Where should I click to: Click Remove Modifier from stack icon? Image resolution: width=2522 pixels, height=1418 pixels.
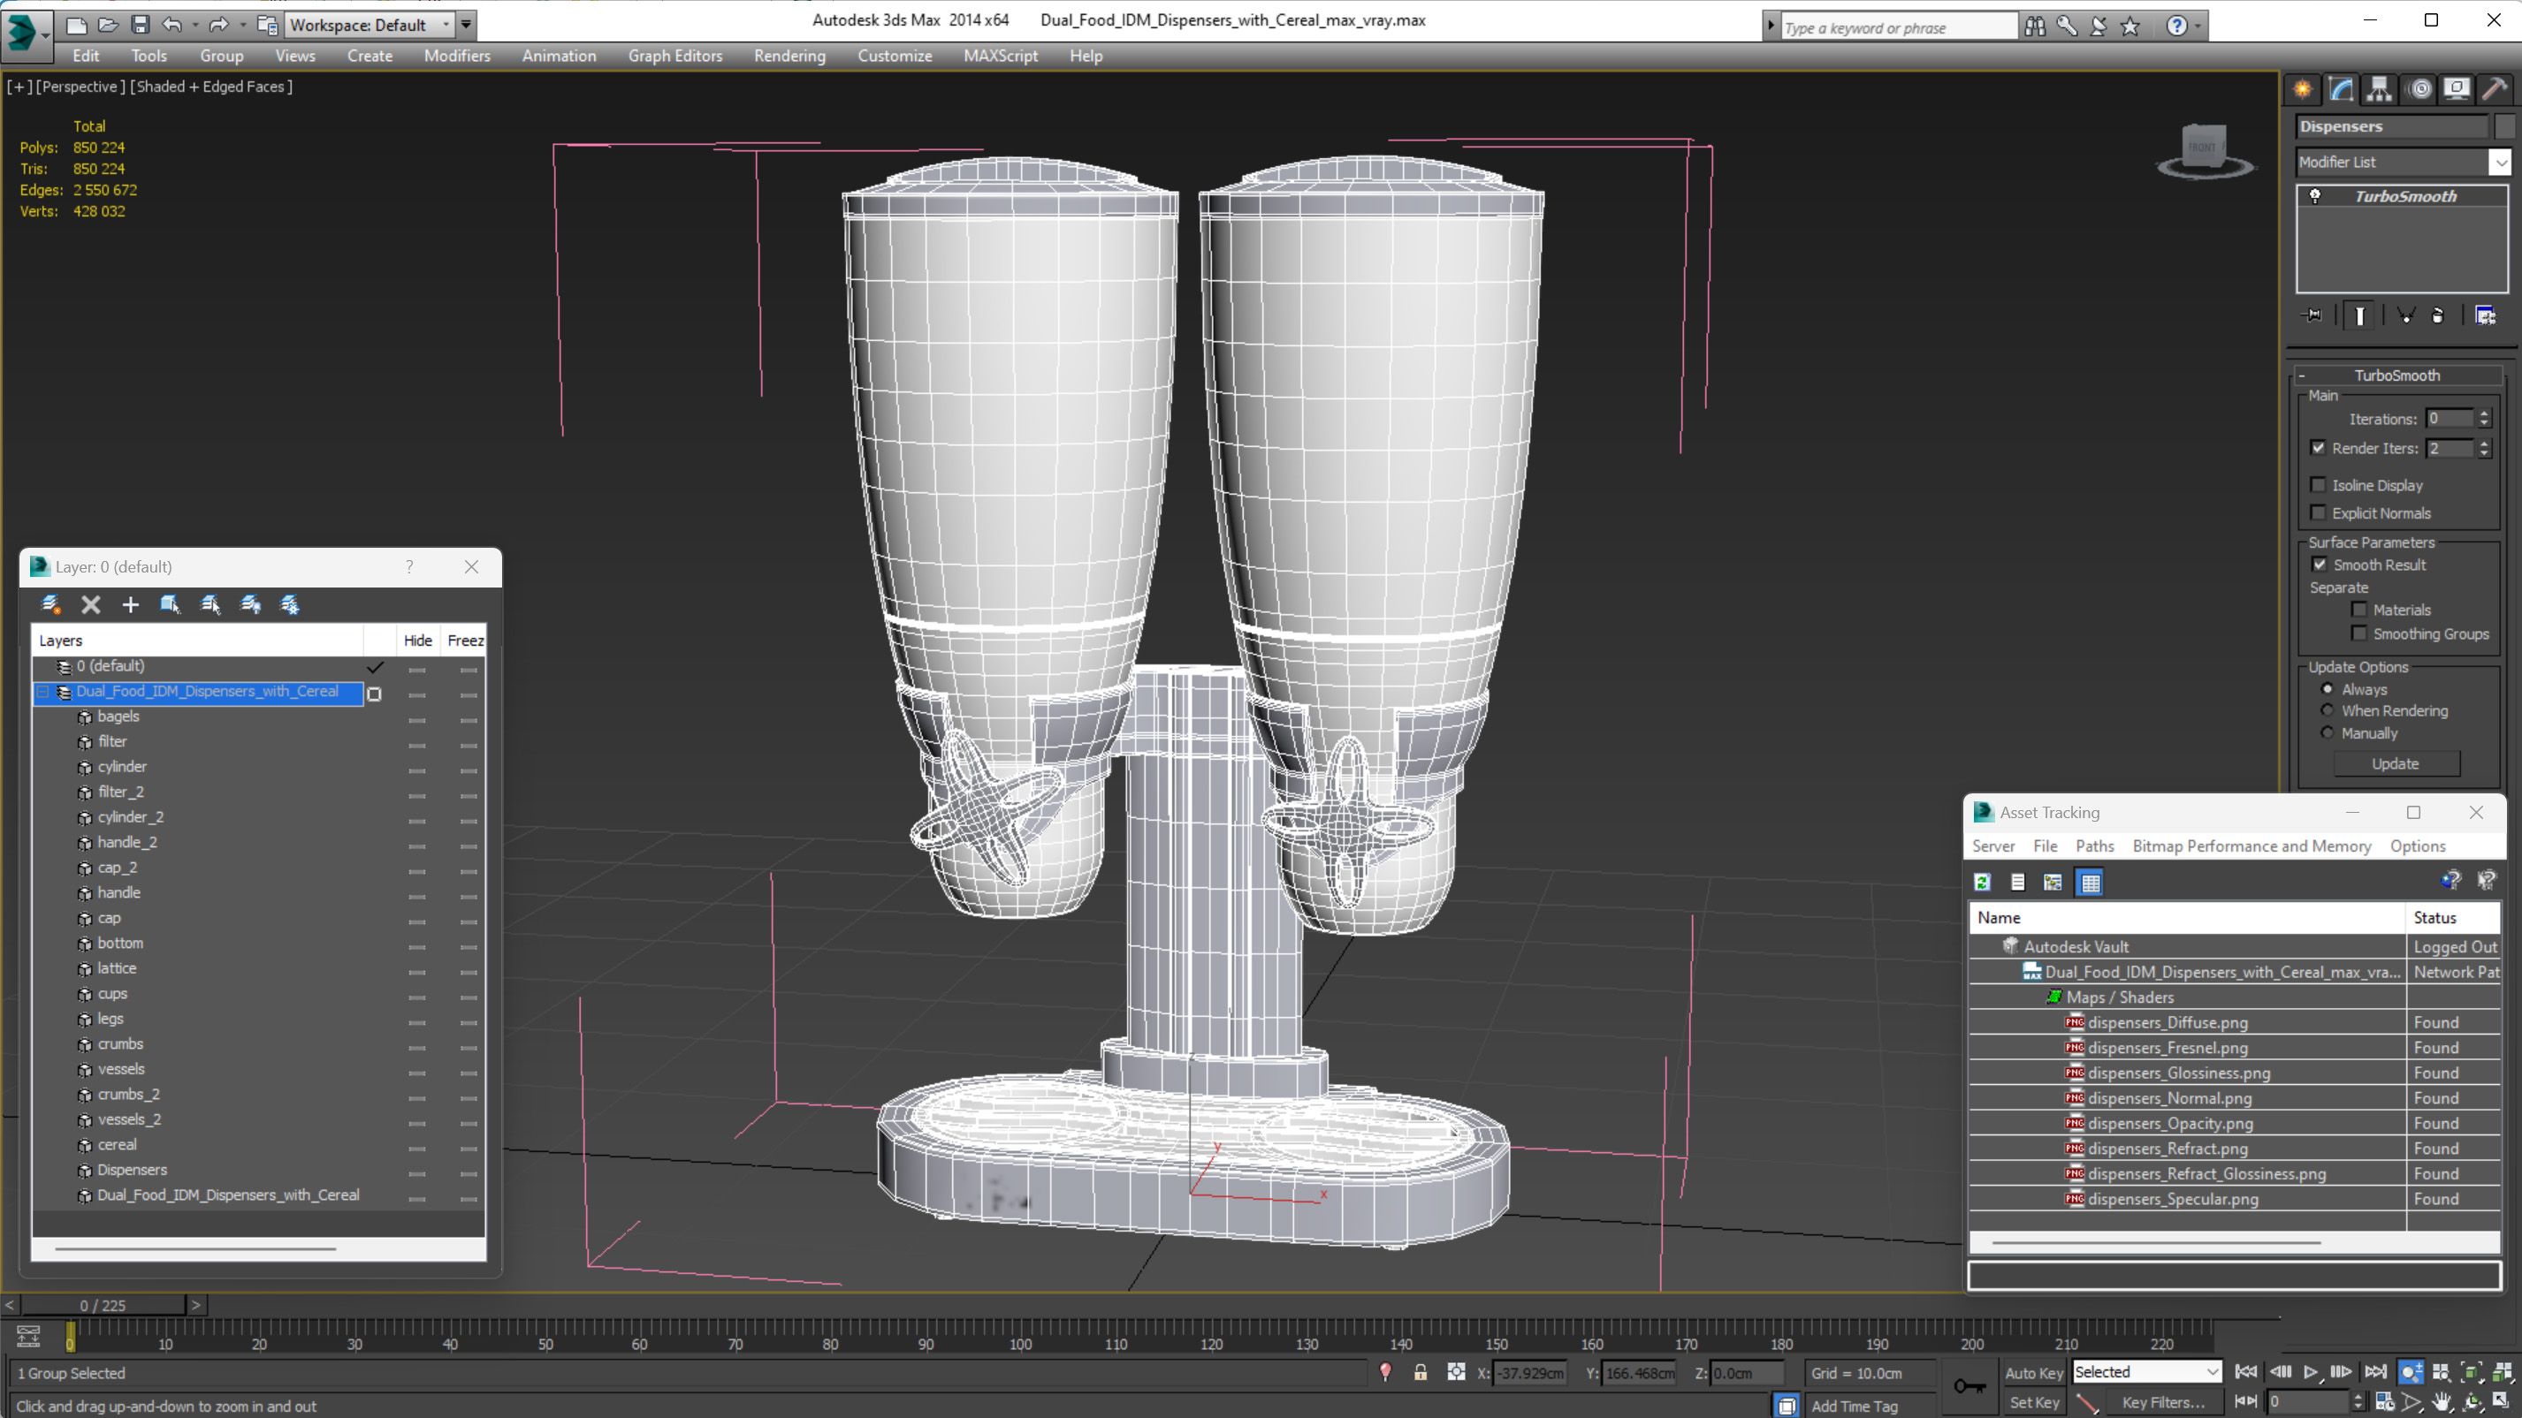tap(2438, 315)
